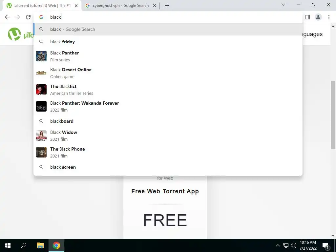336x252 pixels.
Task: Click the Google G icon in omnibox
Action: point(41,17)
